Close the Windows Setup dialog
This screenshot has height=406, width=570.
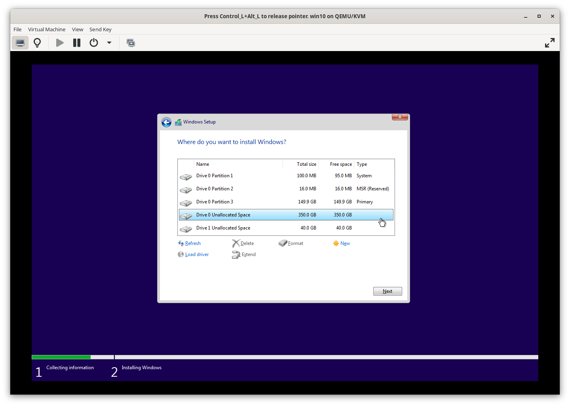[x=400, y=117]
